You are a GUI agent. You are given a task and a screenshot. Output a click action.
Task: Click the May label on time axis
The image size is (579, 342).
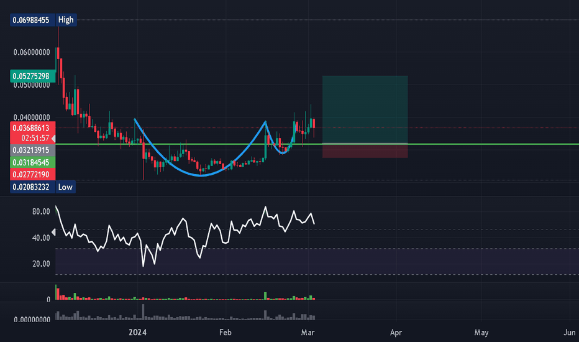pos(481,333)
